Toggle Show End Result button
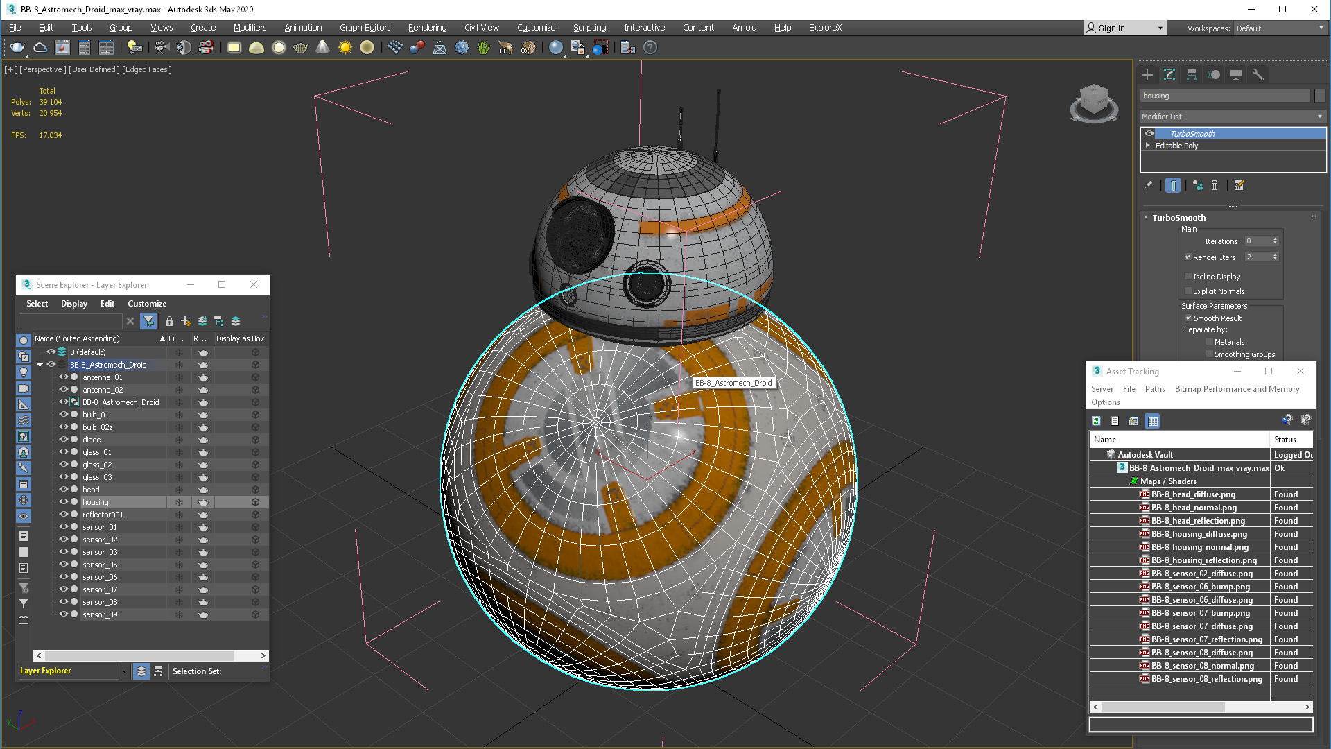 coord(1172,185)
